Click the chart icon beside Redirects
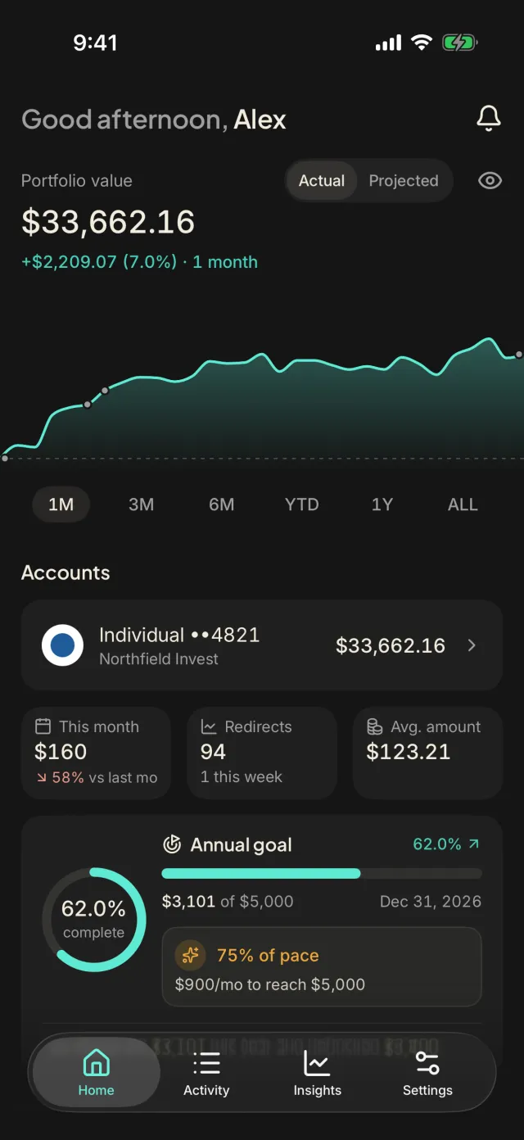524x1140 pixels. pyautogui.click(x=209, y=726)
